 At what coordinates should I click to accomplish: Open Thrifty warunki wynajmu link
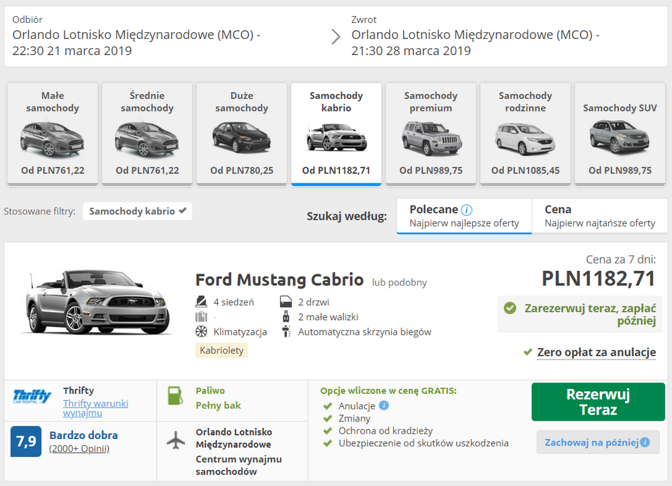point(95,408)
